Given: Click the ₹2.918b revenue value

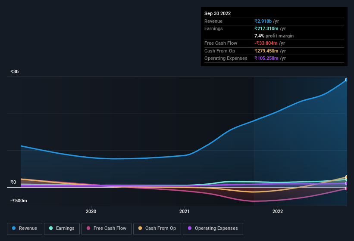Looking at the screenshot, I should click(263, 21).
